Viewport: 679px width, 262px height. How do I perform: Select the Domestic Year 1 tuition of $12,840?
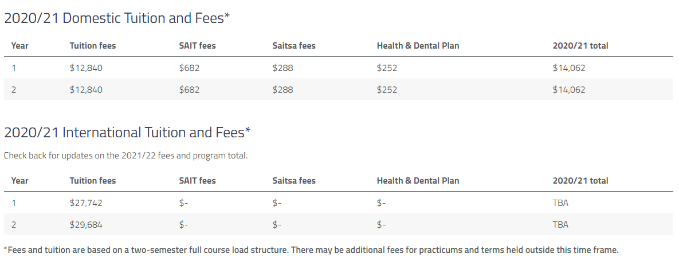click(86, 68)
